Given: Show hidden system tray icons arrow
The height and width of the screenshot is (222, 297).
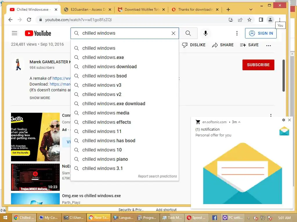Looking at the screenshot, I should (249, 218).
